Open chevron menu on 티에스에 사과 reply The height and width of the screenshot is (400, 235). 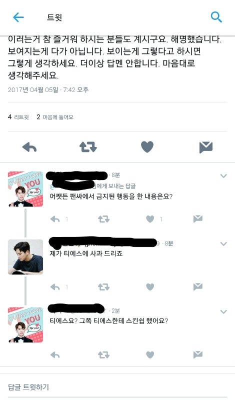(223, 244)
